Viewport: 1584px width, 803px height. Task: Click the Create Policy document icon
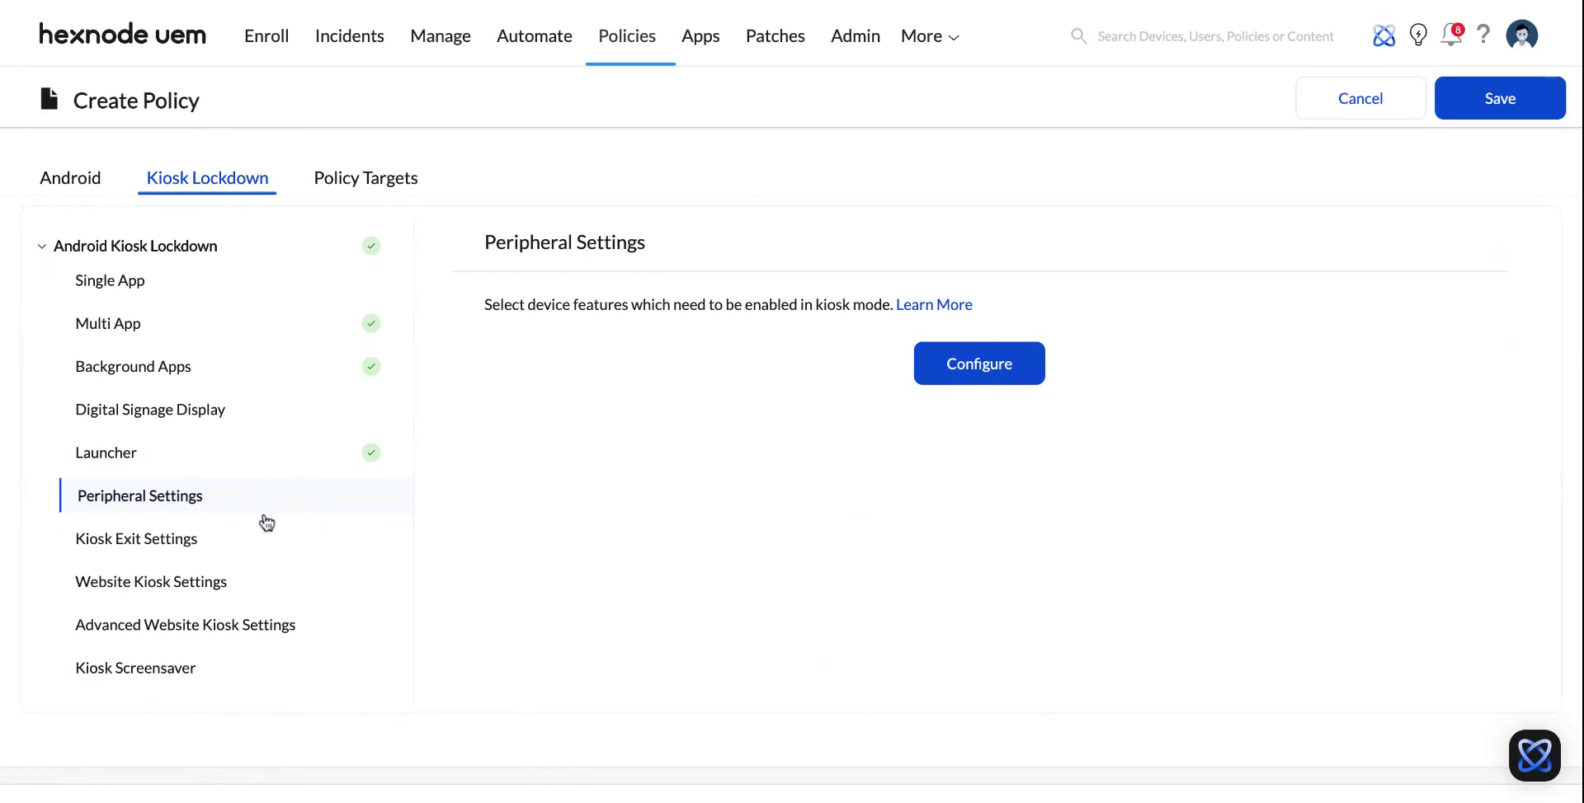[49, 98]
